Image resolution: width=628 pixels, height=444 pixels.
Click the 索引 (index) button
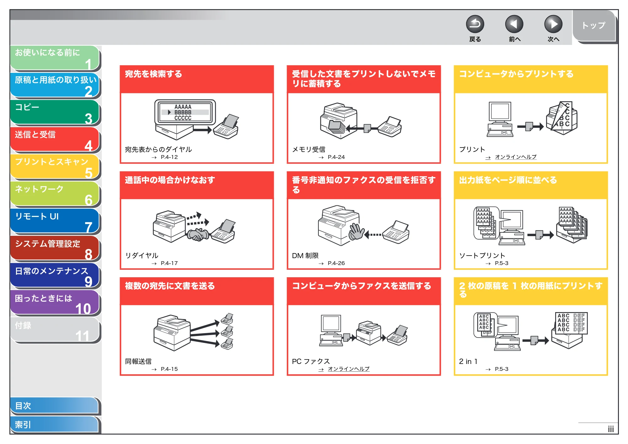tap(55, 425)
